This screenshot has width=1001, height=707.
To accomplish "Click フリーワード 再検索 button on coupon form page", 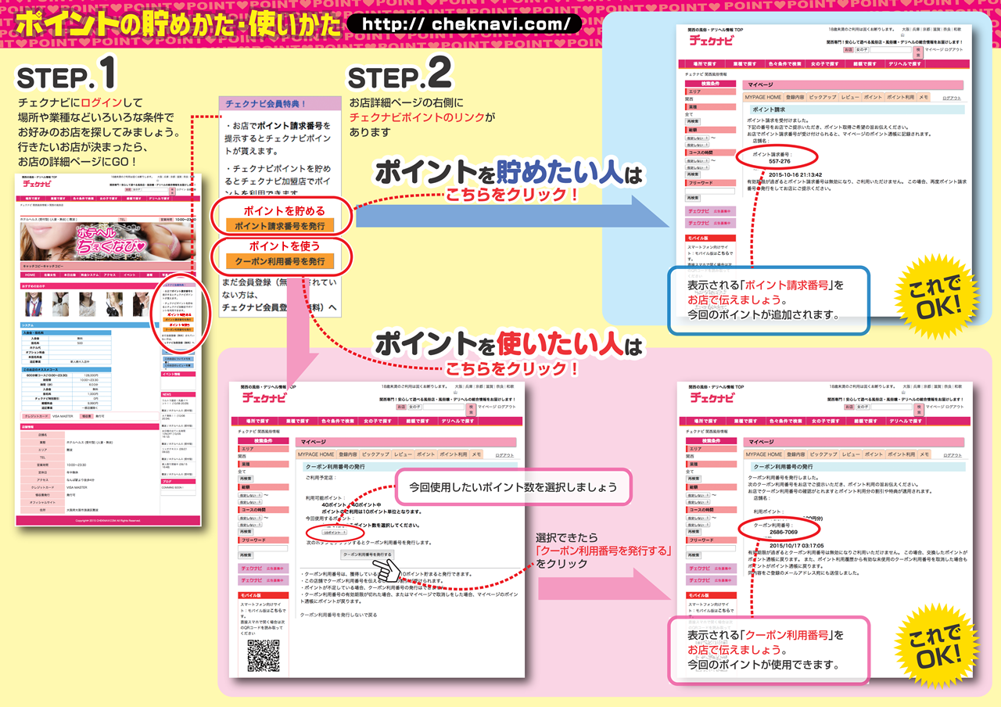I will pyautogui.click(x=246, y=555).
